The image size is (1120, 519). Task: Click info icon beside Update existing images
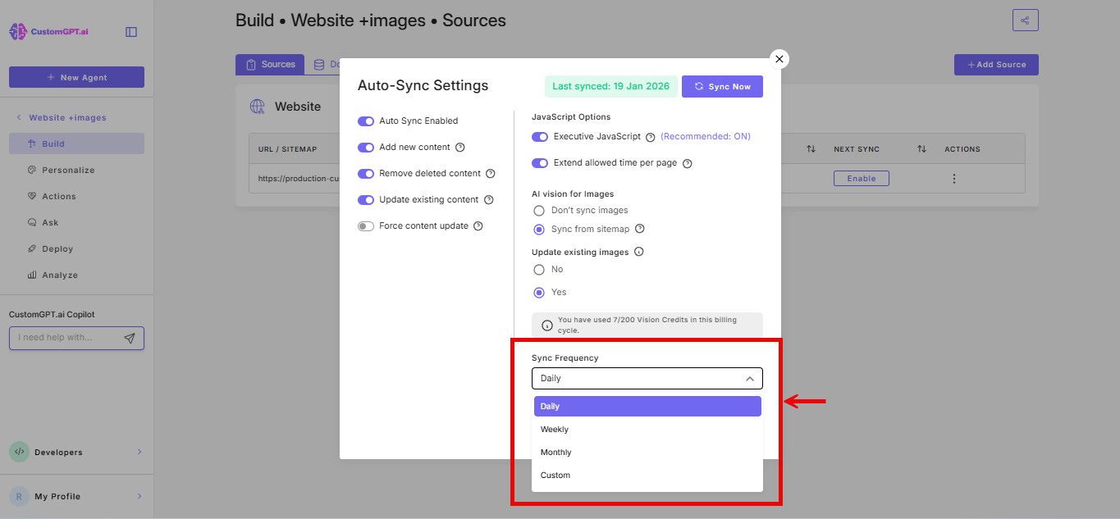[x=639, y=253]
